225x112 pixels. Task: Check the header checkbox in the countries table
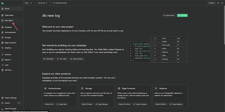152,38
